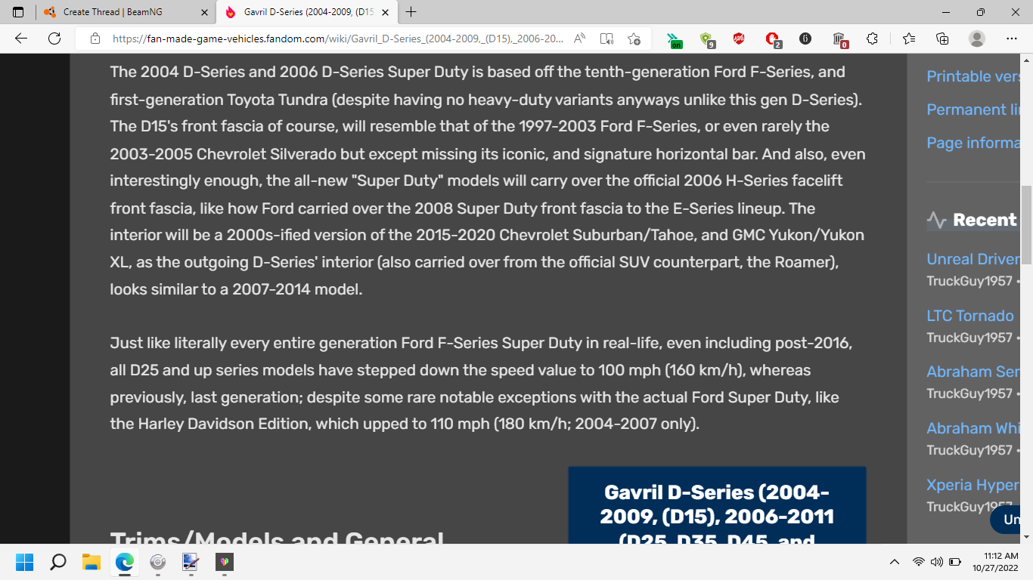Viewport: 1033px width, 580px height.
Task: Open battery status tray icon
Action: (955, 562)
